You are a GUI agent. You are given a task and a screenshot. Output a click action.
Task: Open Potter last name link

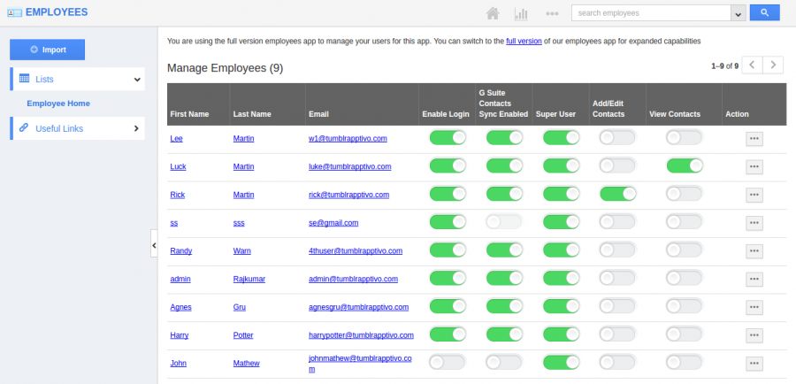[243, 335]
